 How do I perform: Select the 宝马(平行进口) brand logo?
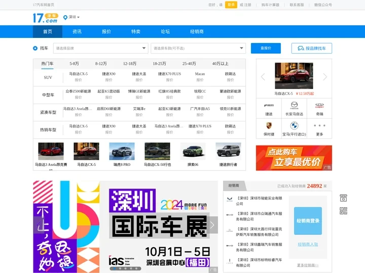[x=294, y=125]
